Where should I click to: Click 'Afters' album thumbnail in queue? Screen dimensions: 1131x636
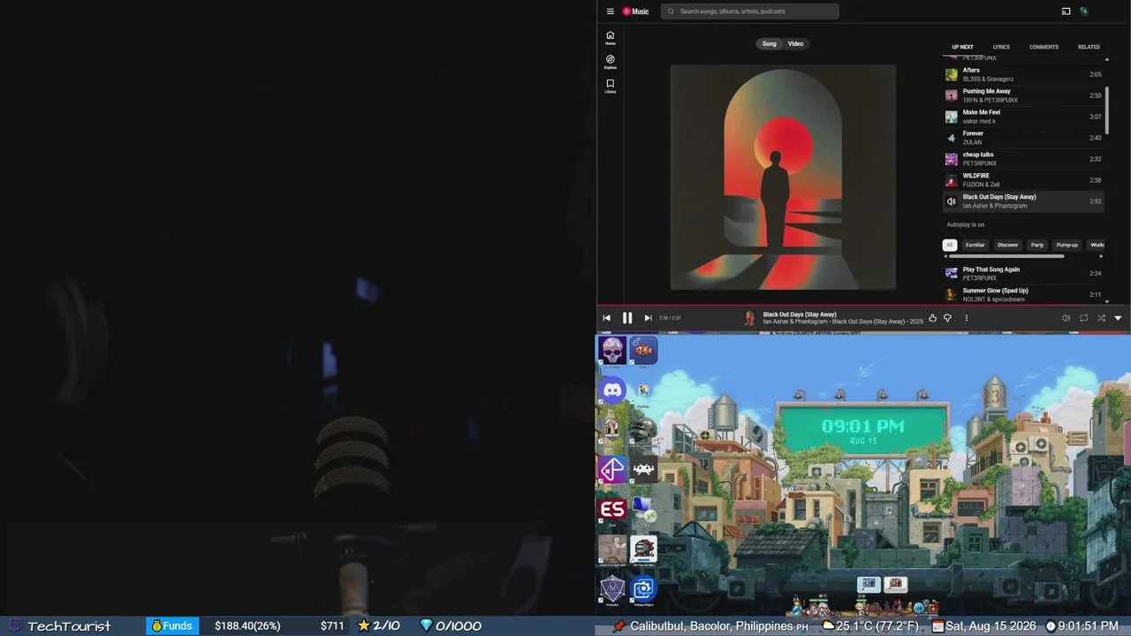pyautogui.click(x=951, y=74)
